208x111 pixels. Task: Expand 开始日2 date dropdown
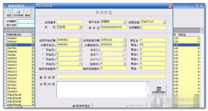click(80, 49)
